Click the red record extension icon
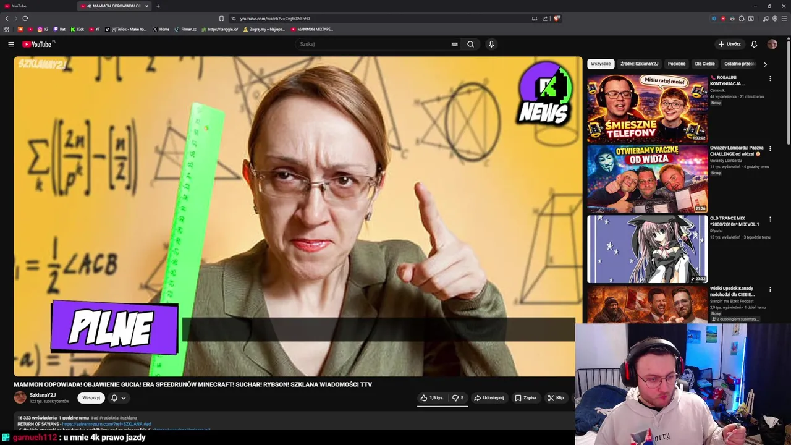791x445 pixels. 723,19
